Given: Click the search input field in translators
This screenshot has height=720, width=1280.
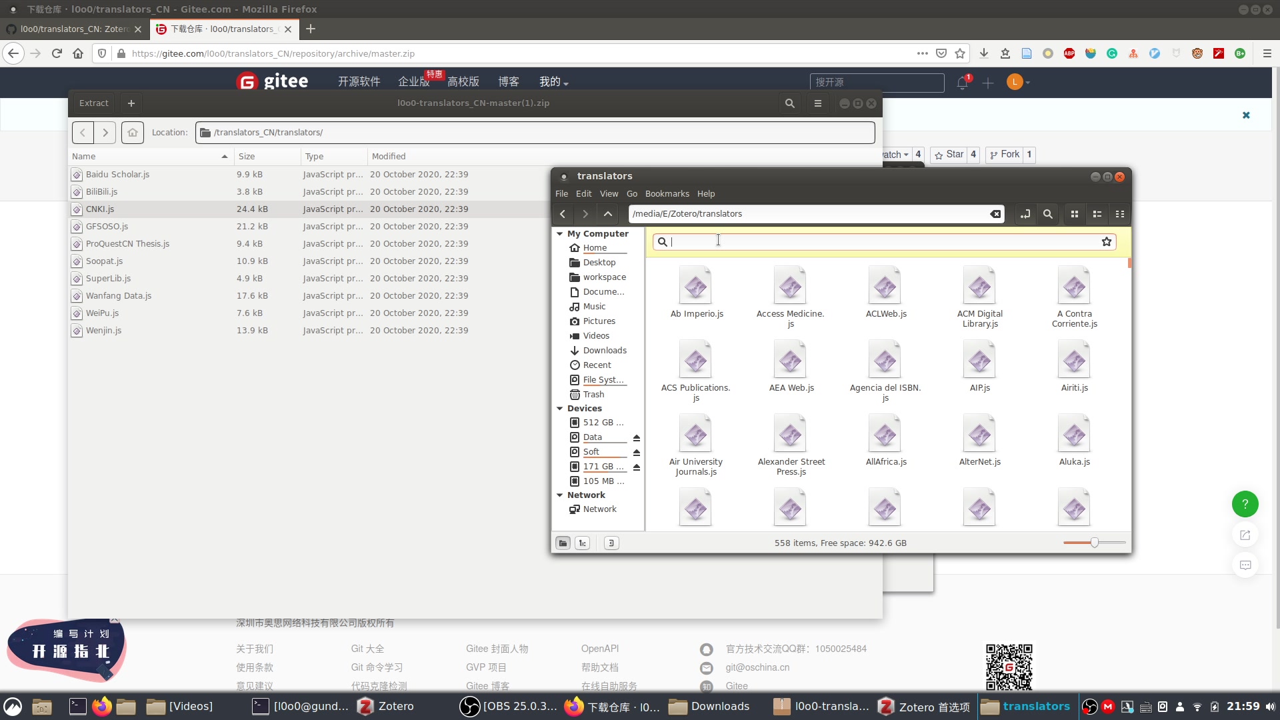Looking at the screenshot, I should tap(883, 242).
